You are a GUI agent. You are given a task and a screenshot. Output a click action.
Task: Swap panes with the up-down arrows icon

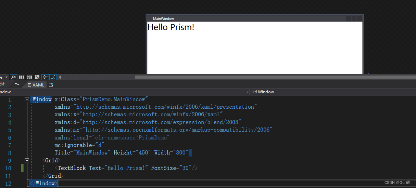(17, 84)
